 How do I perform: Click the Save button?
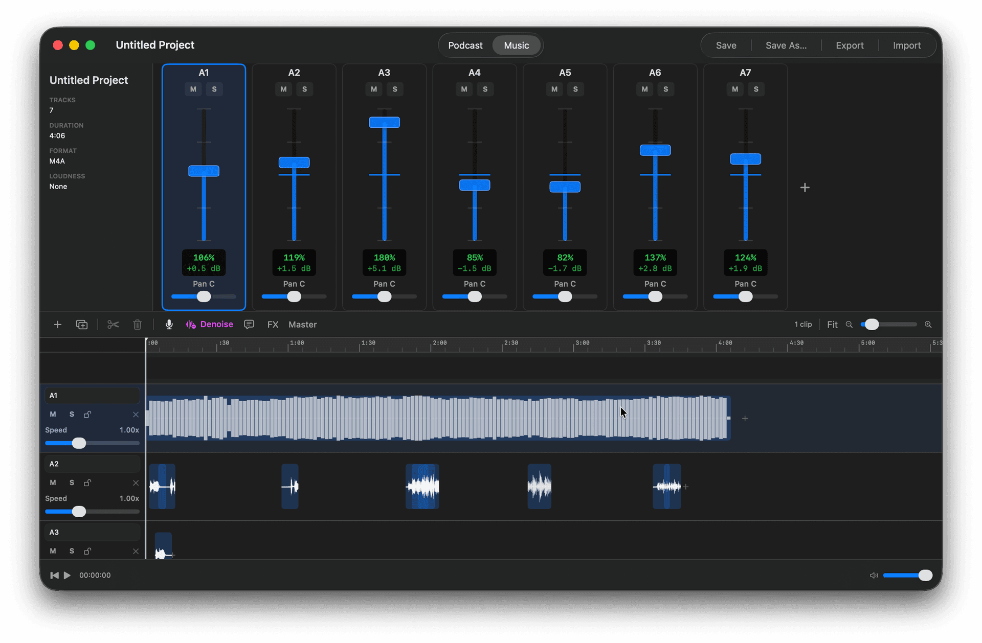[x=726, y=45]
